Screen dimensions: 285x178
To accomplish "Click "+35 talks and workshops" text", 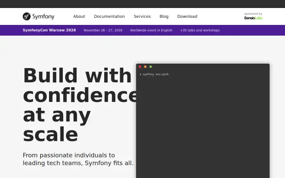I will pos(200,30).
